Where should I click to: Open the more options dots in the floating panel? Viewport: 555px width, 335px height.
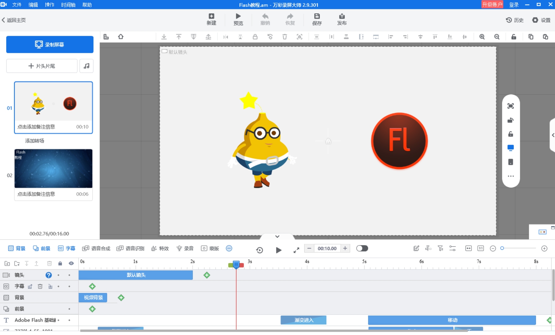tap(510, 176)
